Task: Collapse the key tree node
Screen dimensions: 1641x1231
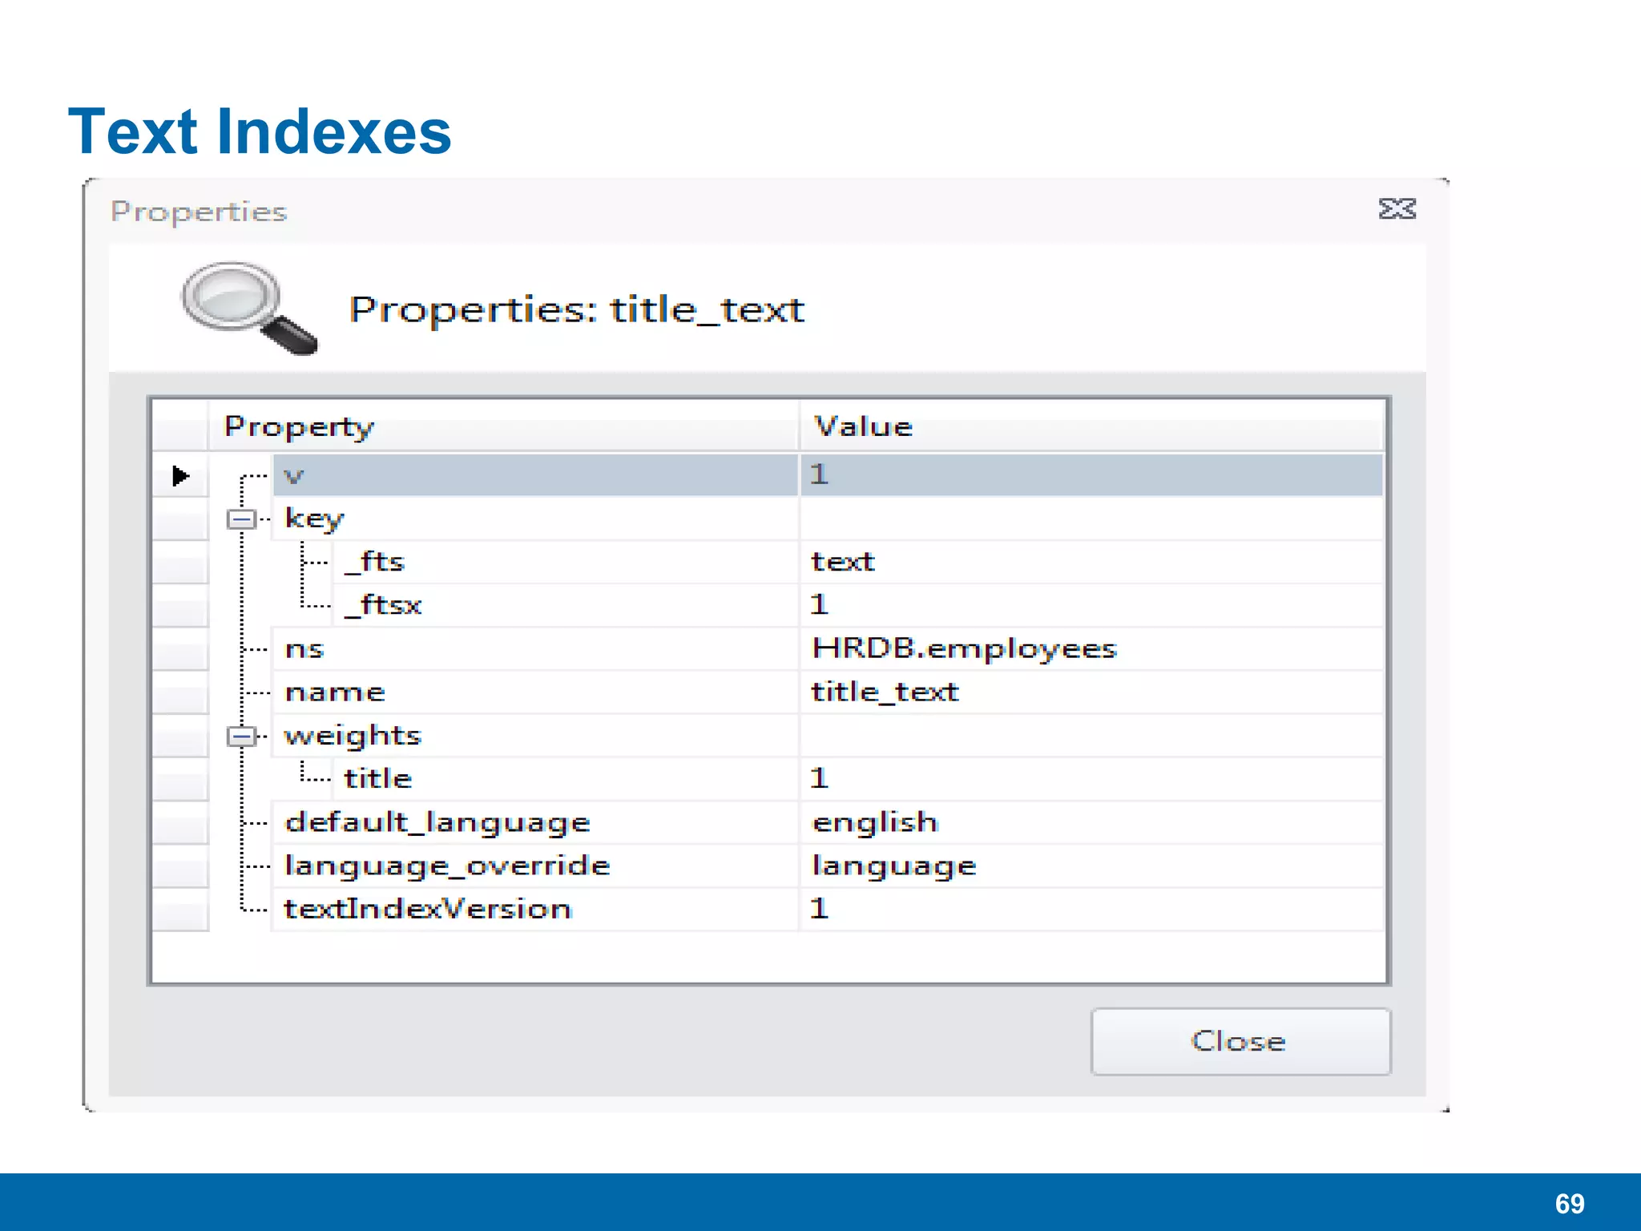Action: (240, 519)
